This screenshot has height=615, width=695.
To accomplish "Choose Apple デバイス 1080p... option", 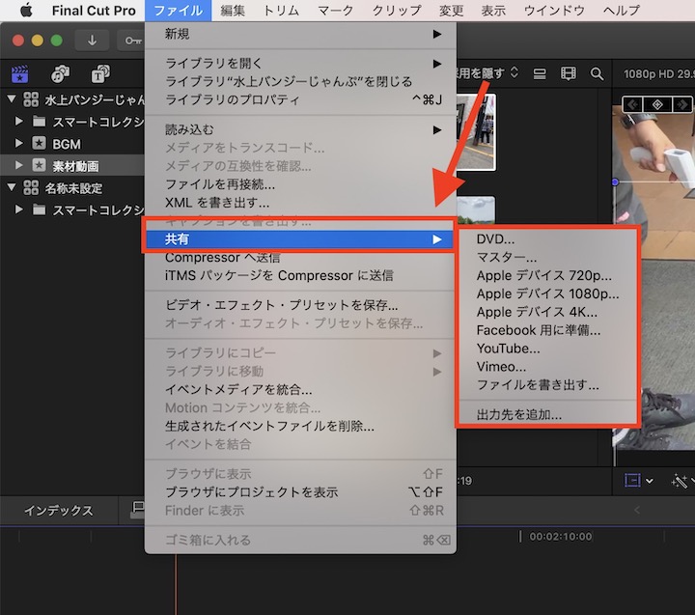I will [548, 294].
